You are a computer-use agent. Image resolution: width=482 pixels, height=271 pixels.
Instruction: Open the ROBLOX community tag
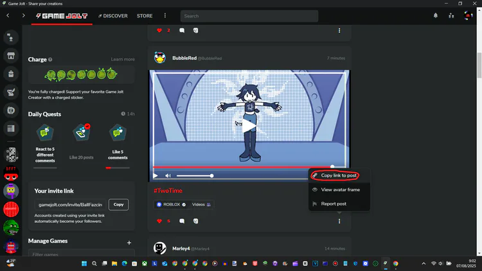[172, 205]
